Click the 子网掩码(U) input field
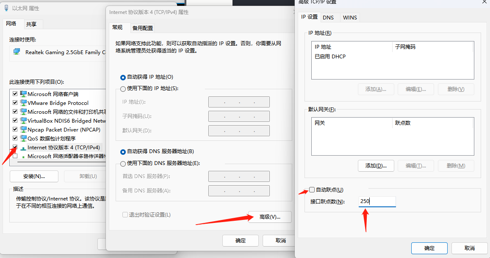 pos(239,116)
